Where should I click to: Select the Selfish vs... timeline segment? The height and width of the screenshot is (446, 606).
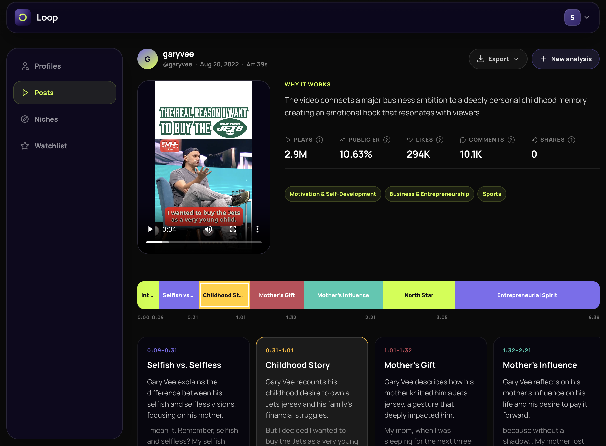tap(178, 295)
